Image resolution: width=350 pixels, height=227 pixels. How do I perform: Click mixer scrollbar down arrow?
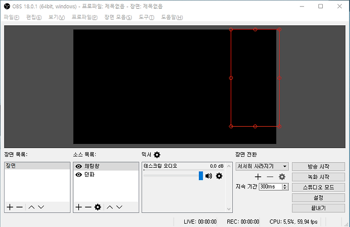[x=229, y=209]
